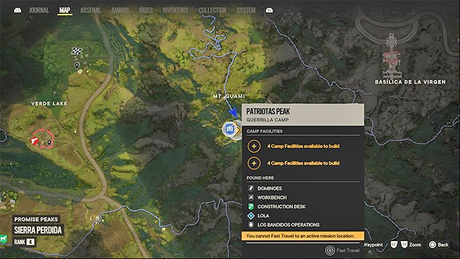Screen dimensions: 460x259
Task: Click the L2 zoom-out trigger icon
Action: tap(394, 244)
